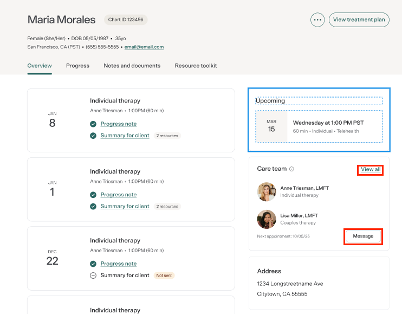Viewport: 402px width, 314px height.
Task: Click the JAN 1 date label
Action: (53, 189)
